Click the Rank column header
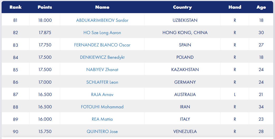 coord(16,7)
